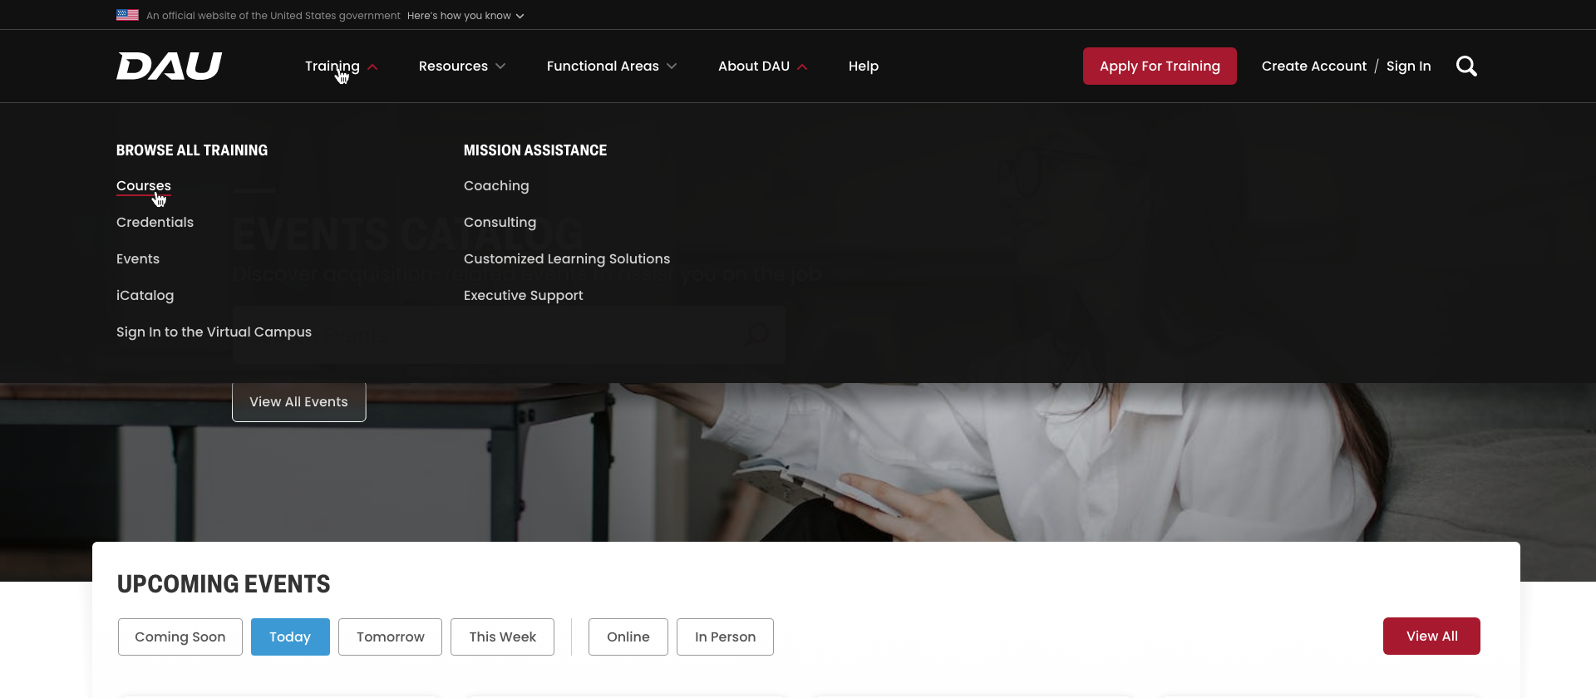Click the Mission Assistance heading
Image resolution: width=1596 pixels, height=698 pixels.
535,150
